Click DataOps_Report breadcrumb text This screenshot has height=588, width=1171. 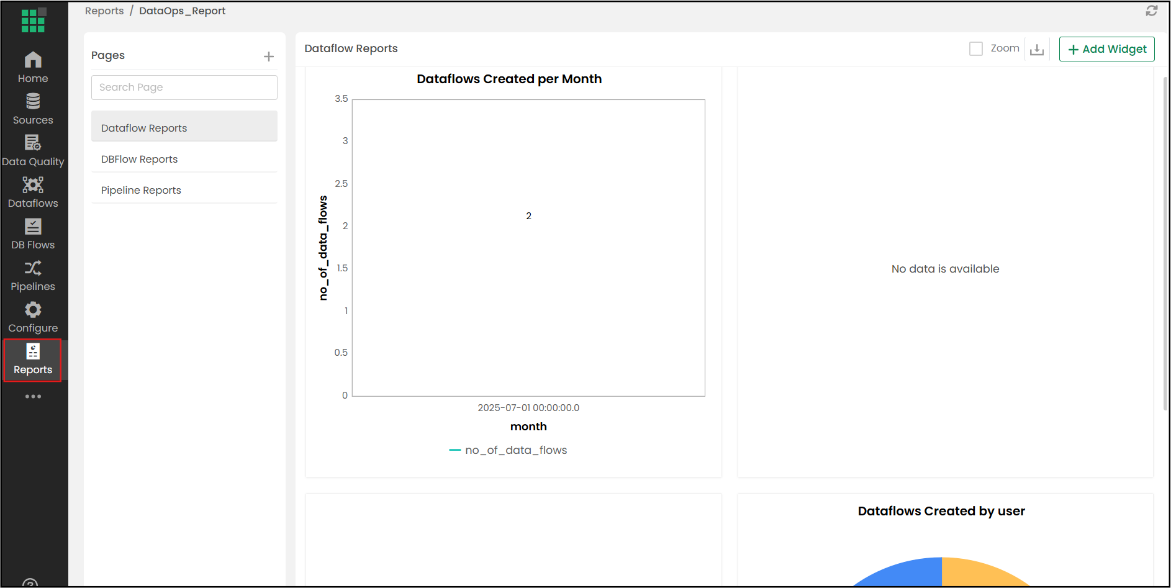(x=183, y=11)
